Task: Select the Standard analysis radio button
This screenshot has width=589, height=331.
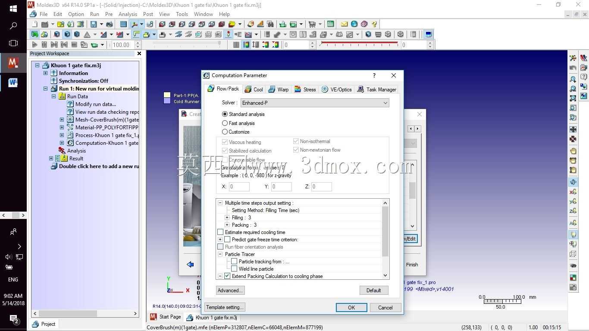Action: [225, 114]
